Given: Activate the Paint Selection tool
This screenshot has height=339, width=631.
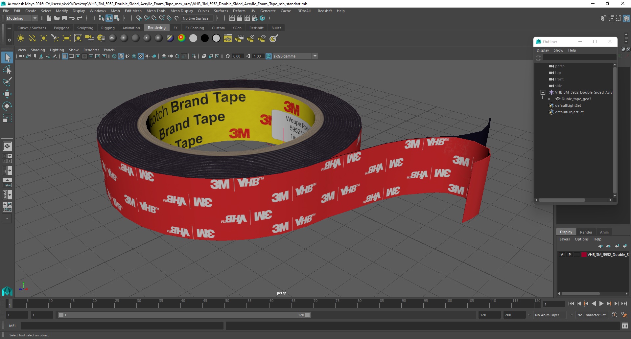Looking at the screenshot, I should pos(7,82).
